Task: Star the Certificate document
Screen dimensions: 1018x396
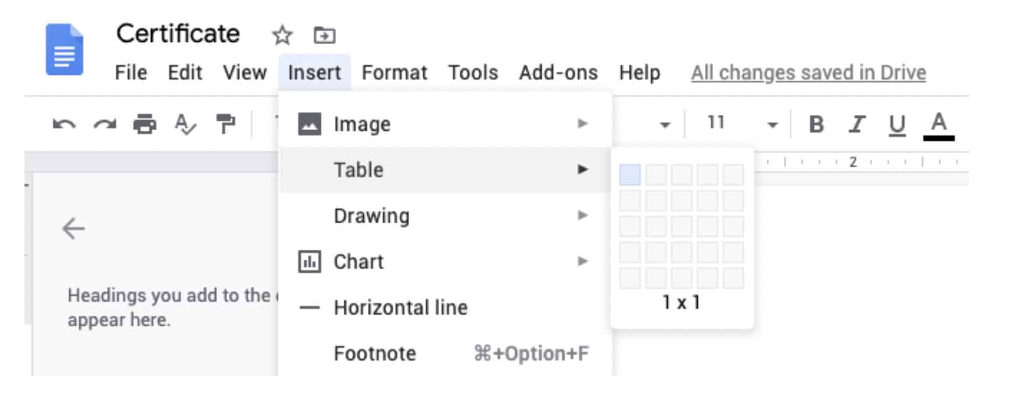Action: (282, 35)
